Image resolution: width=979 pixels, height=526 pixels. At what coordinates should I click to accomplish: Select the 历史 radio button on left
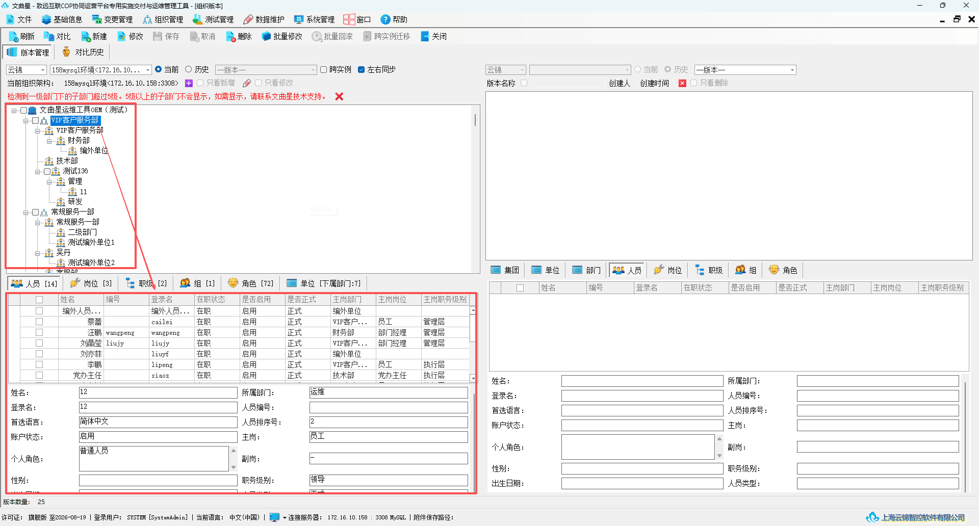pyautogui.click(x=189, y=69)
